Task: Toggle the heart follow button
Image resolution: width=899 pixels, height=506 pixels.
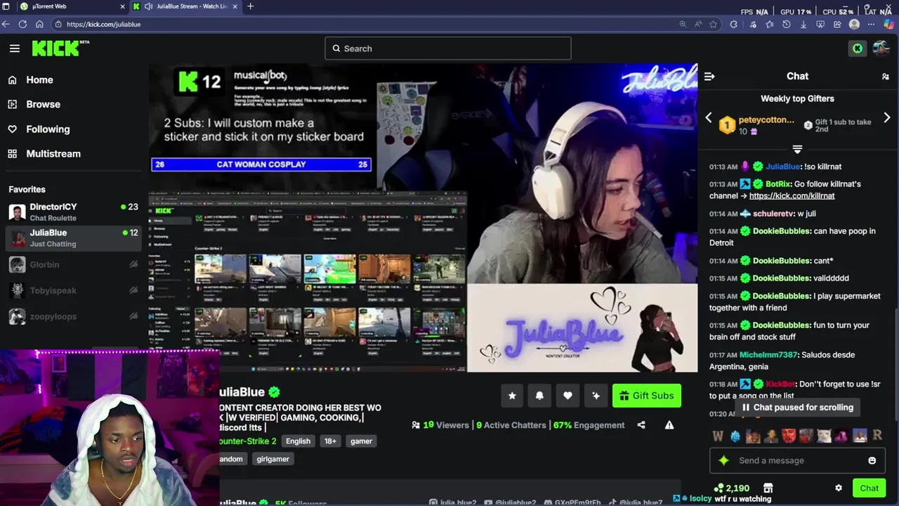Action: coord(567,396)
